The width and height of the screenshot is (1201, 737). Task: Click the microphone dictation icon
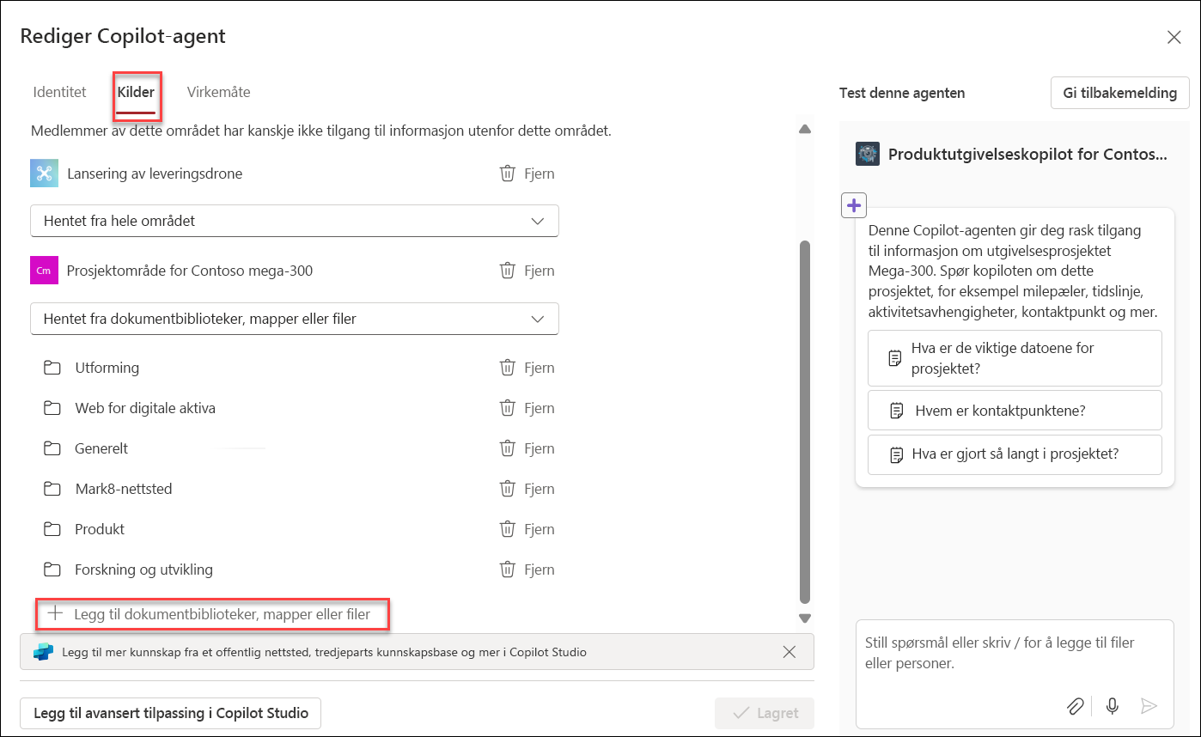point(1113,706)
